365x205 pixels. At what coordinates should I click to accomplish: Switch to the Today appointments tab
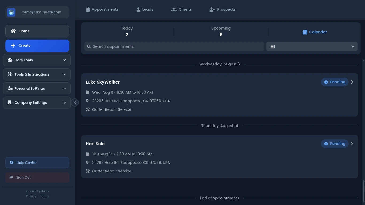click(x=127, y=31)
